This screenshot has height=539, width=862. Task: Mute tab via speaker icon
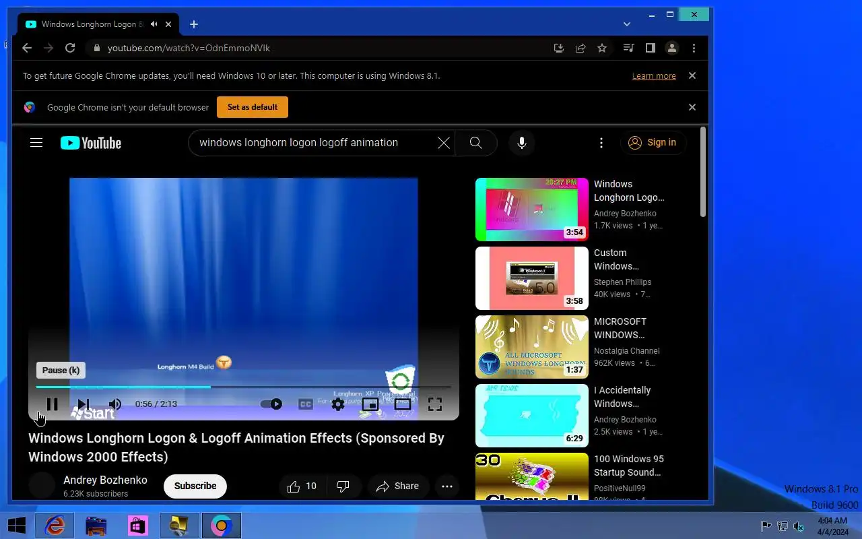(x=154, y=24)
